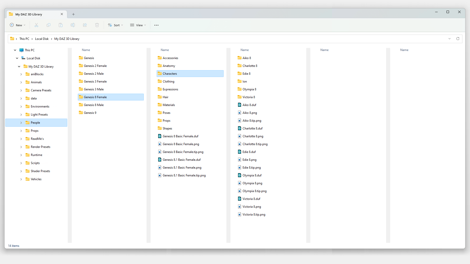Screen dimensions: 470x264
Task: Click the Ion folder icon
Action: [x=240, y=81]
